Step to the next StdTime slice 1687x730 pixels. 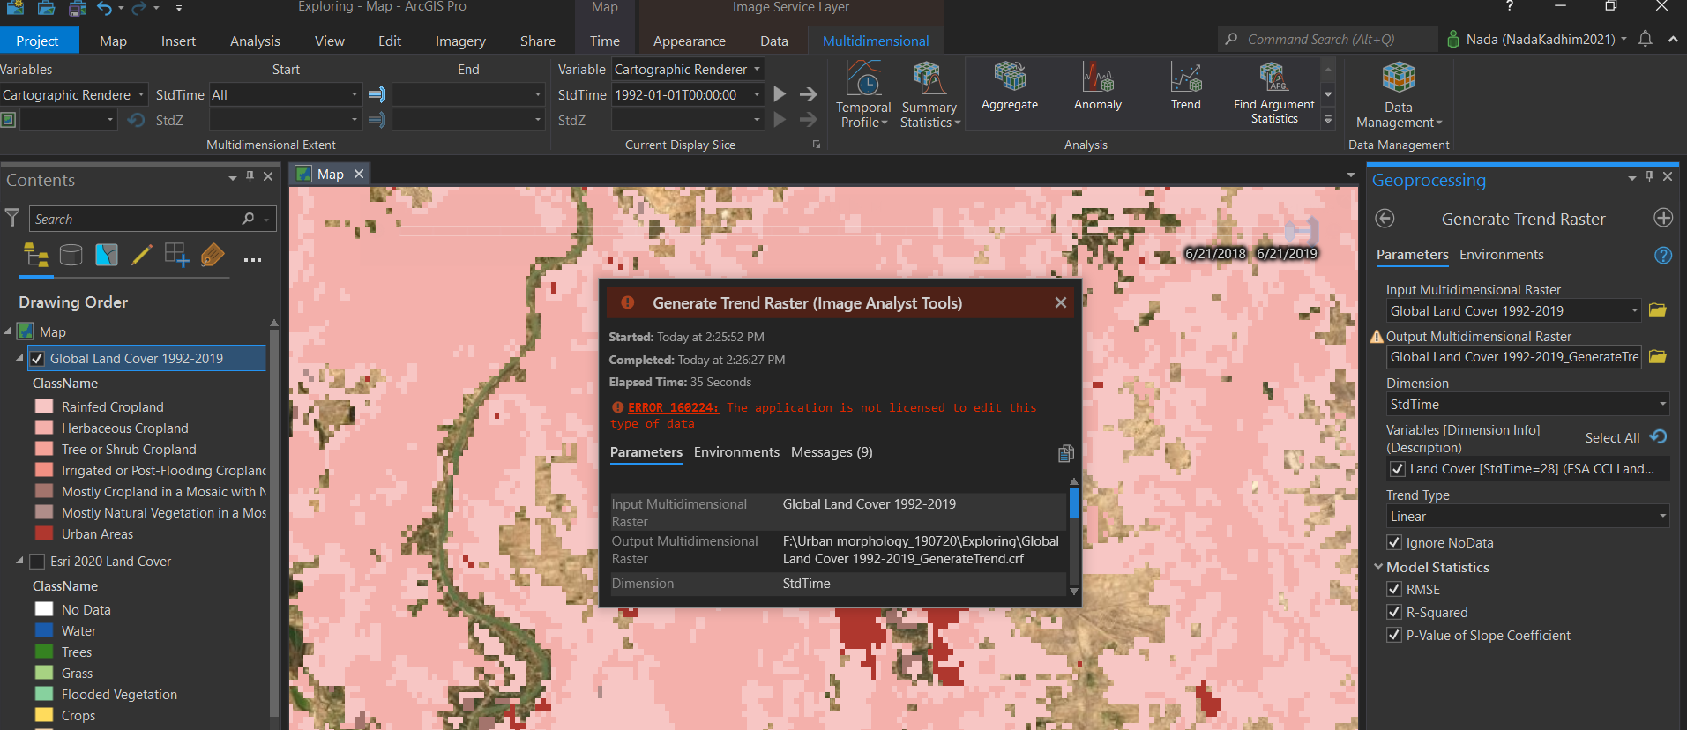(808, 94)
